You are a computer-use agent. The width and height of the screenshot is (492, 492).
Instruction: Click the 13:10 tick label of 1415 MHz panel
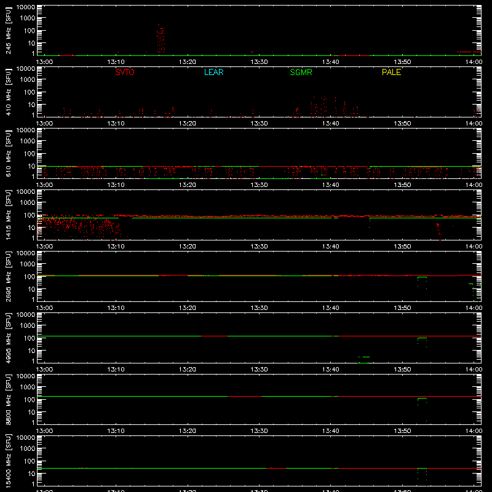point(116,247)
